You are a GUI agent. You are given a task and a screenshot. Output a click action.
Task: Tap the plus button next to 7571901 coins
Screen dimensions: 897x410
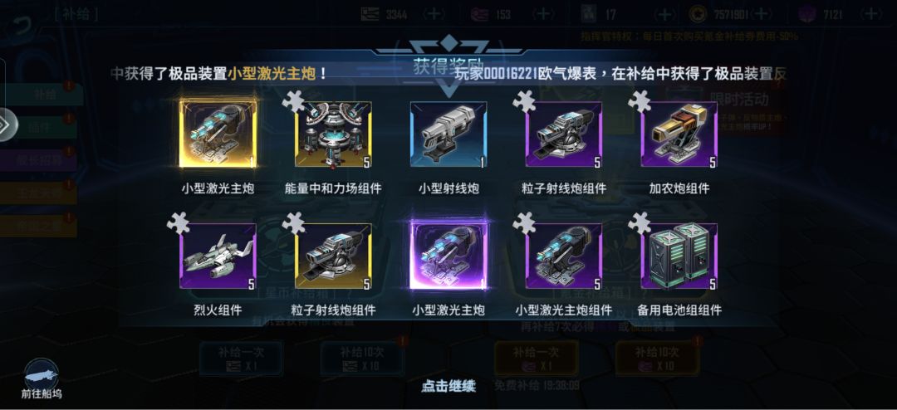pos(761,14)
